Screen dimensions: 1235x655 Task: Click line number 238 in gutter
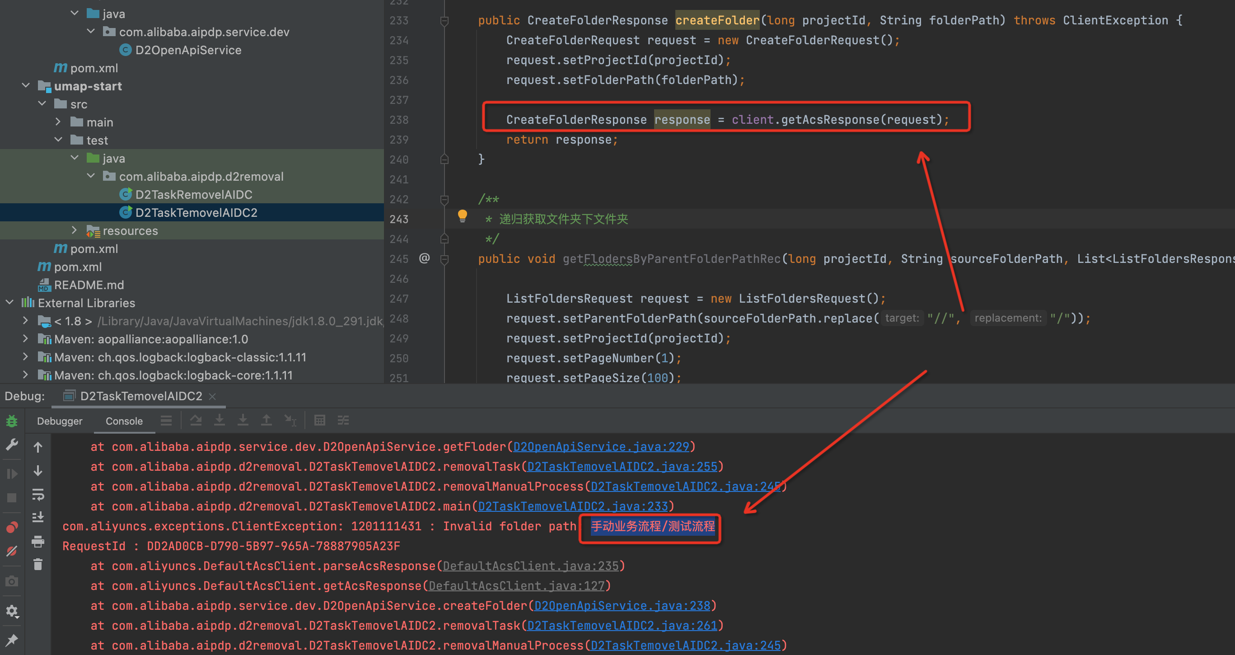[x=399, y=120]
